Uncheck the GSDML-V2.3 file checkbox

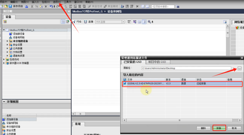click(x=125, y=83)
